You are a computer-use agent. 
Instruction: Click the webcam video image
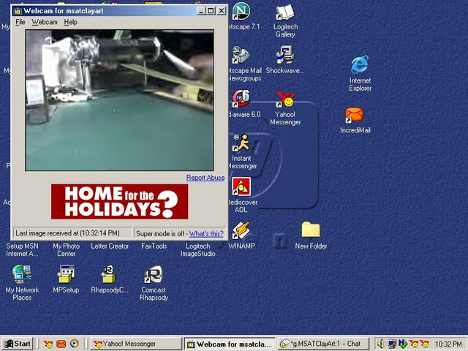(119, 100)
